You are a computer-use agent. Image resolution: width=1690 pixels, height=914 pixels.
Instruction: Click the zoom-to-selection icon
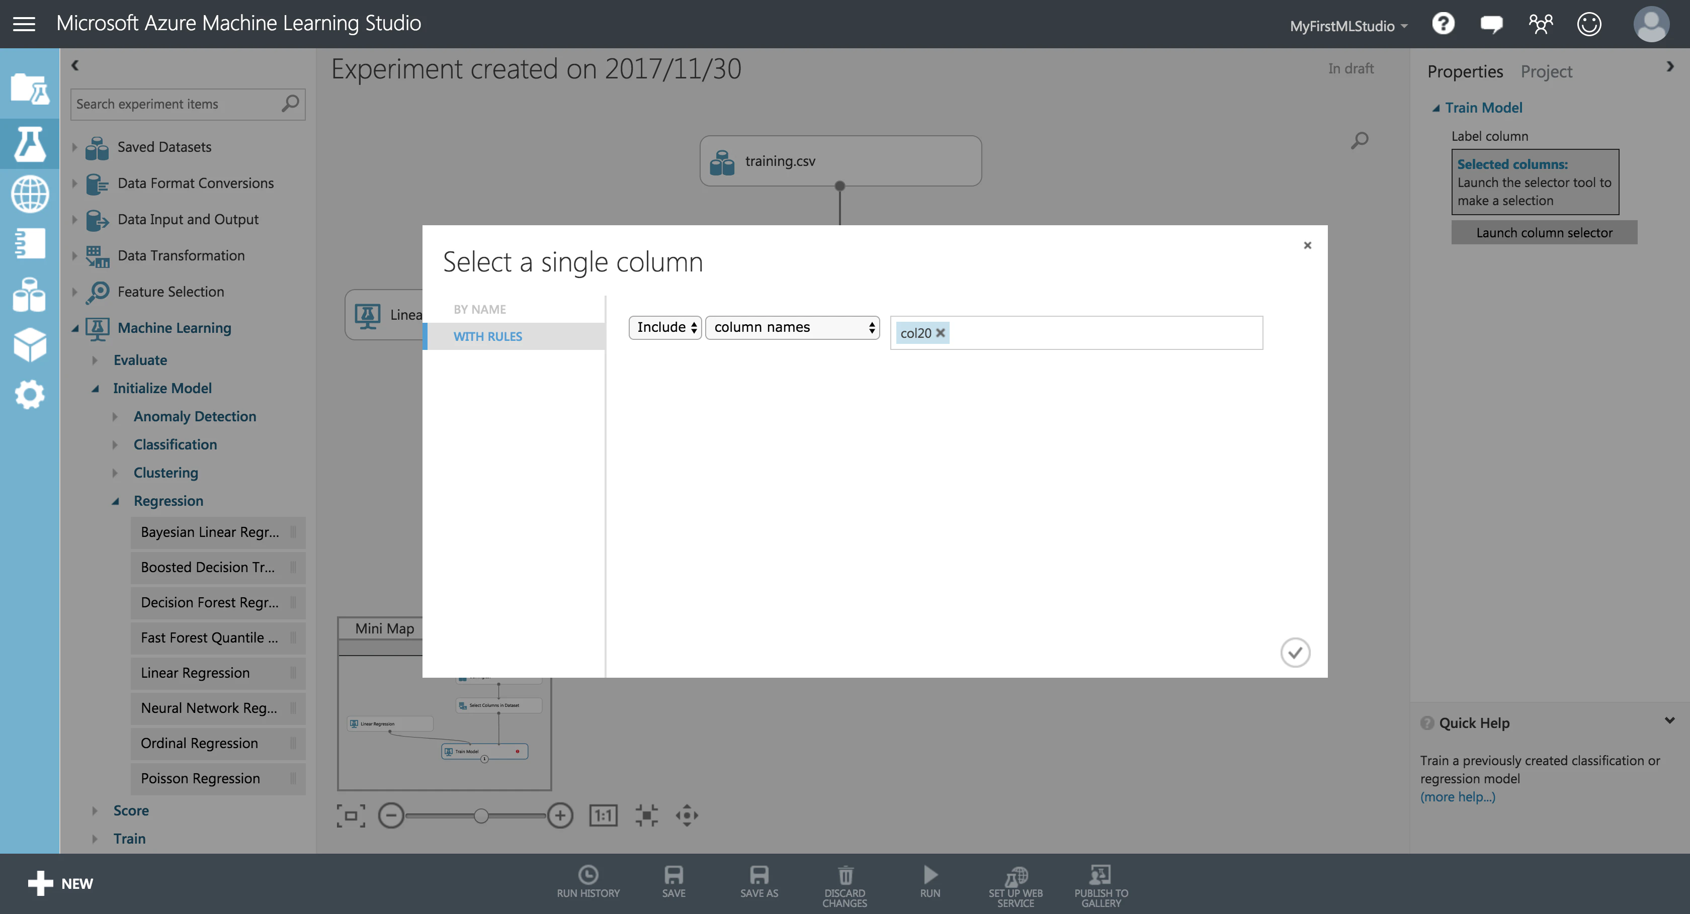coord(646,815)
